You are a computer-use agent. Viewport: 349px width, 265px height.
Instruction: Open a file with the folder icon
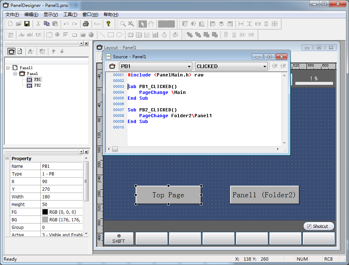click(x=19, y=24)
